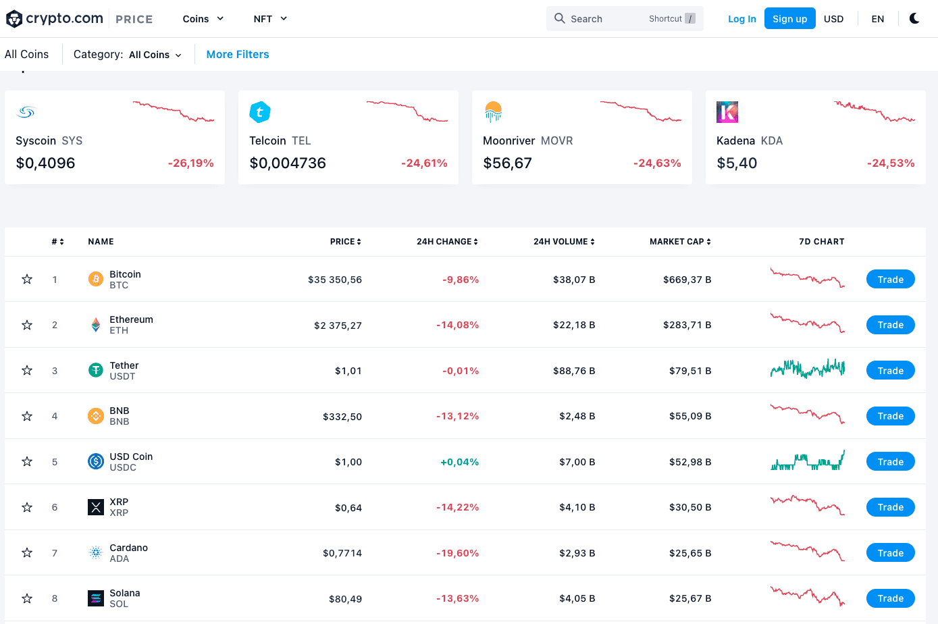Sort table by Price

[346, 242]
